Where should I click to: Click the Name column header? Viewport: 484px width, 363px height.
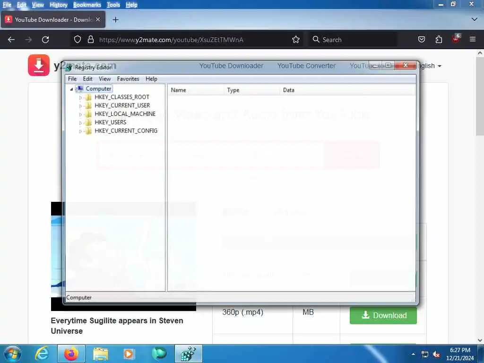click(196, 90)
